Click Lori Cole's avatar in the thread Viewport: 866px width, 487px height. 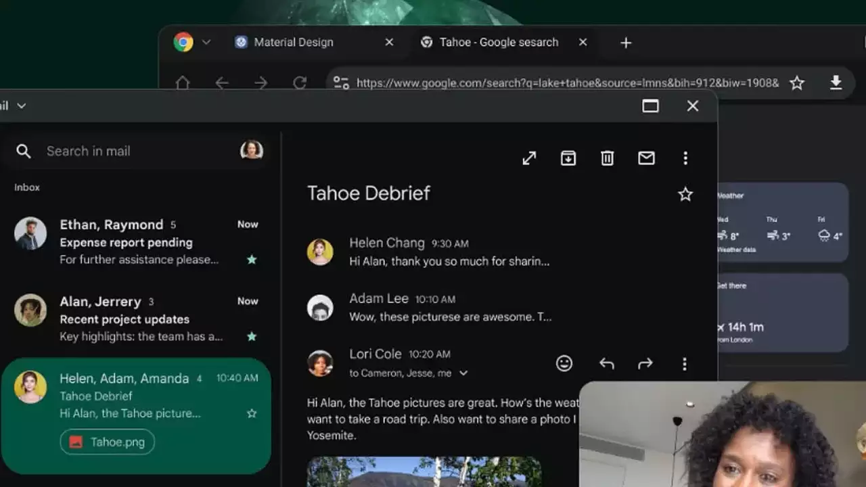(320, 363)
